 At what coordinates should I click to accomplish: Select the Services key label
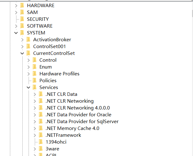pos(49,87)
